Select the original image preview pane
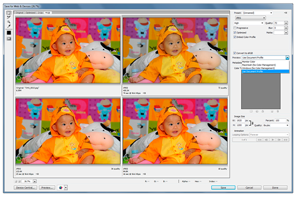This screenshot has height=197, width=297. [68, 50]
